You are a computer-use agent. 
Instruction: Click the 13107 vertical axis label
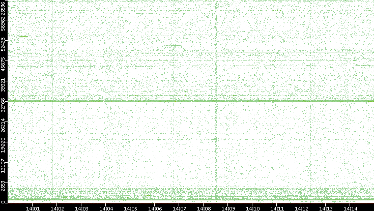[3, 165]
